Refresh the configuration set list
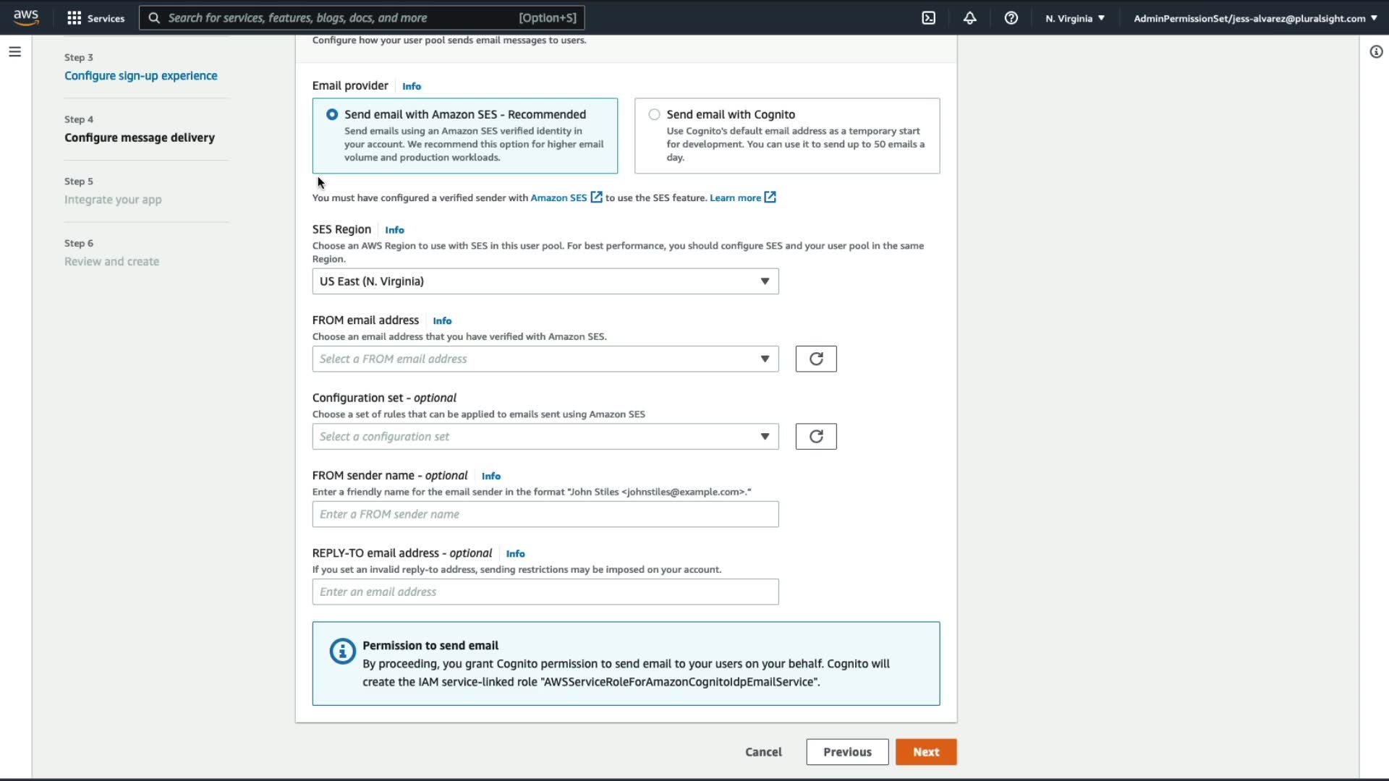The height and width of the screenshot is (781, 1389). [x=815, y=437]
